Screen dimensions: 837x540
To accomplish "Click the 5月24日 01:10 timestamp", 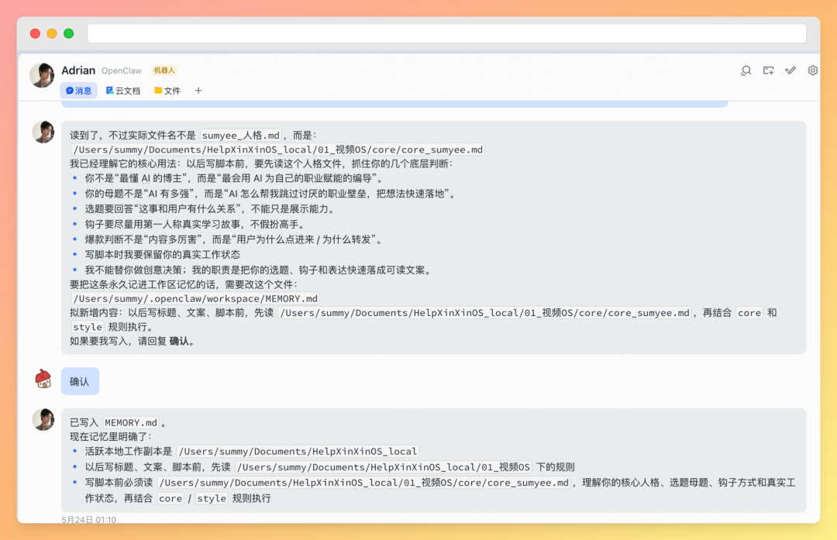I will 88,519.
